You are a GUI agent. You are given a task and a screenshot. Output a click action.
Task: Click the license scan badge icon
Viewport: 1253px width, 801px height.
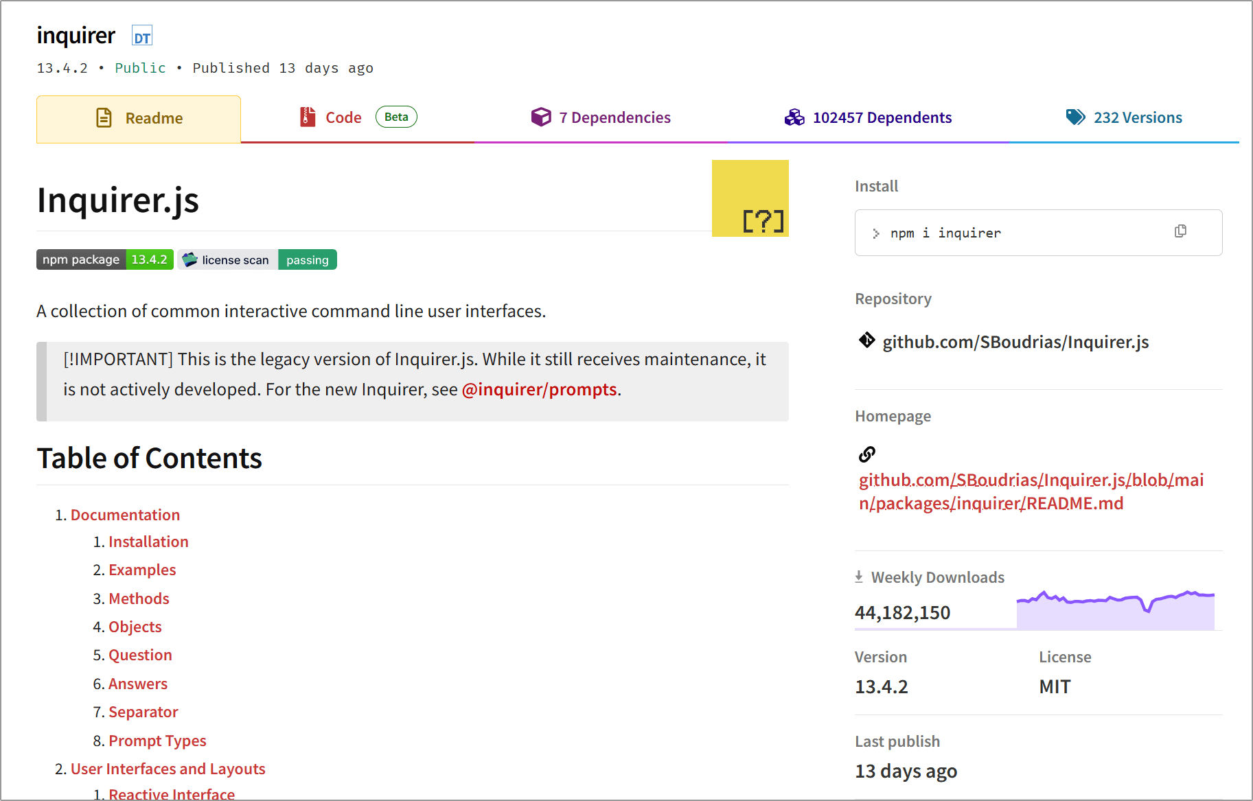pyautogui.click(x=190, y=259)
